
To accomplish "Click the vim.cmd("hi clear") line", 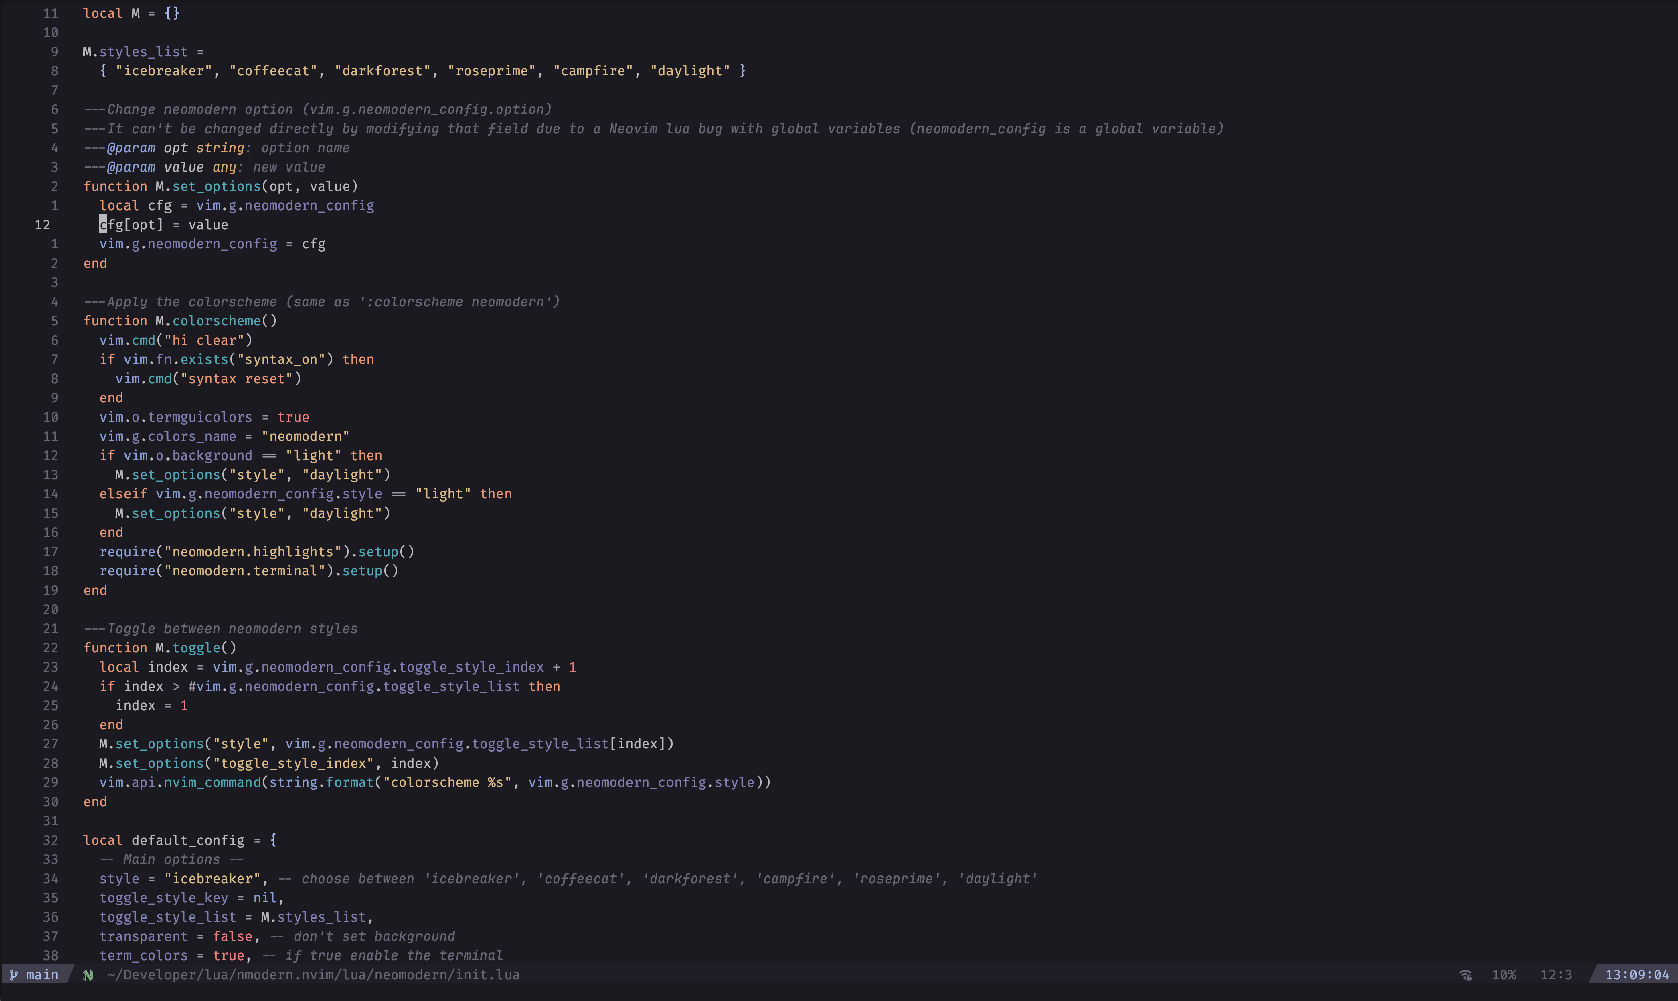I will coord(176,340).
